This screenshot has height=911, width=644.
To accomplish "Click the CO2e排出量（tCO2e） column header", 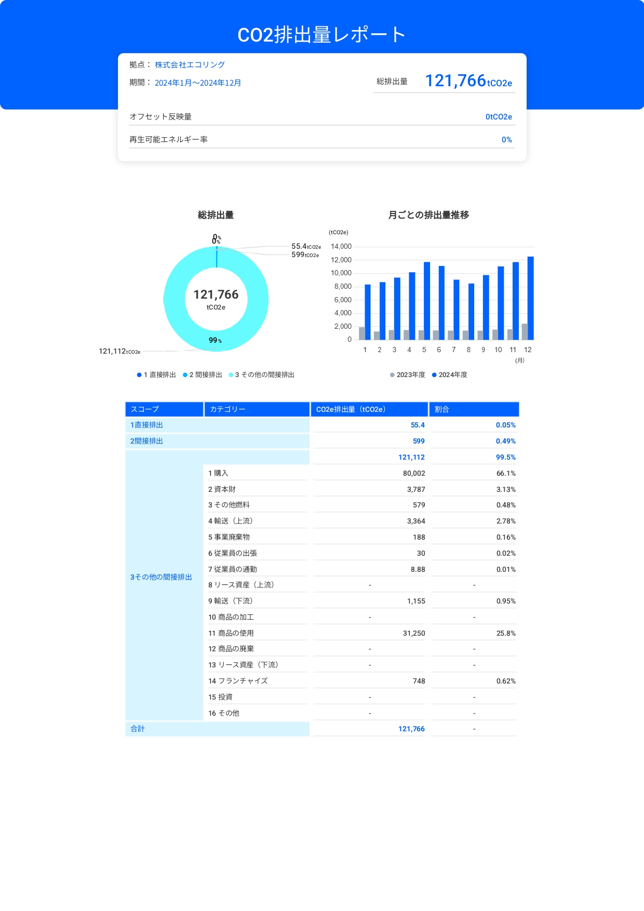I will pyautogui.click(x=369, y=409).
